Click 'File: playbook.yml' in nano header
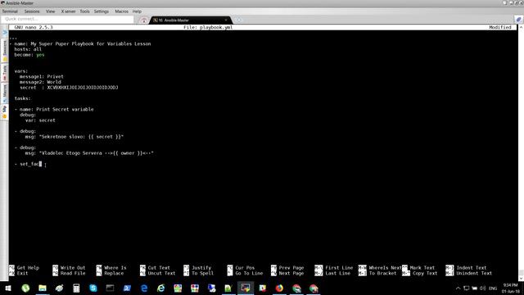The image size is (524, 295). tap(208, 27)
